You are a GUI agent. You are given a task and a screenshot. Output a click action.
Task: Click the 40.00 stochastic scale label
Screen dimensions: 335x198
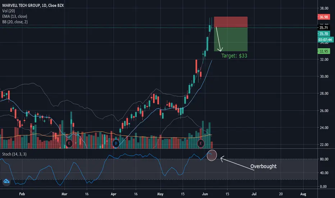(324, 173)
